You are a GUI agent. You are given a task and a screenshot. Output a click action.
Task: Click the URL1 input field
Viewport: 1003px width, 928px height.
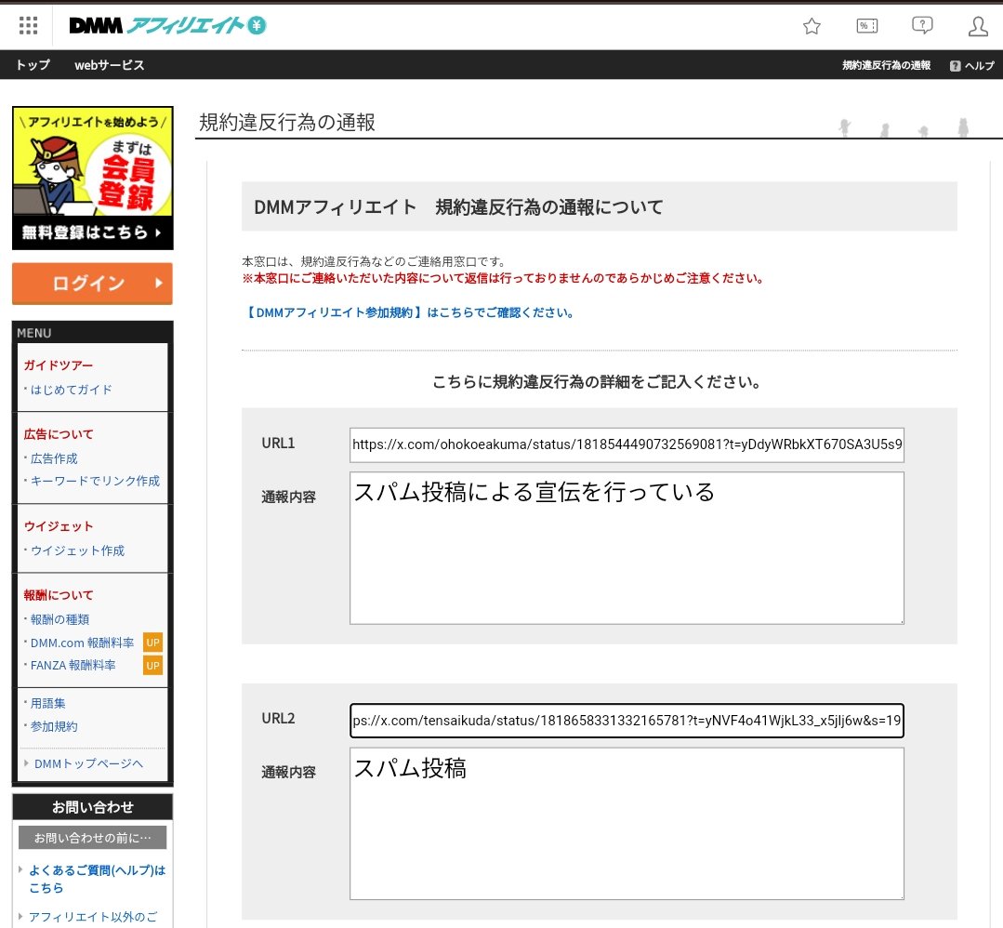626,445
